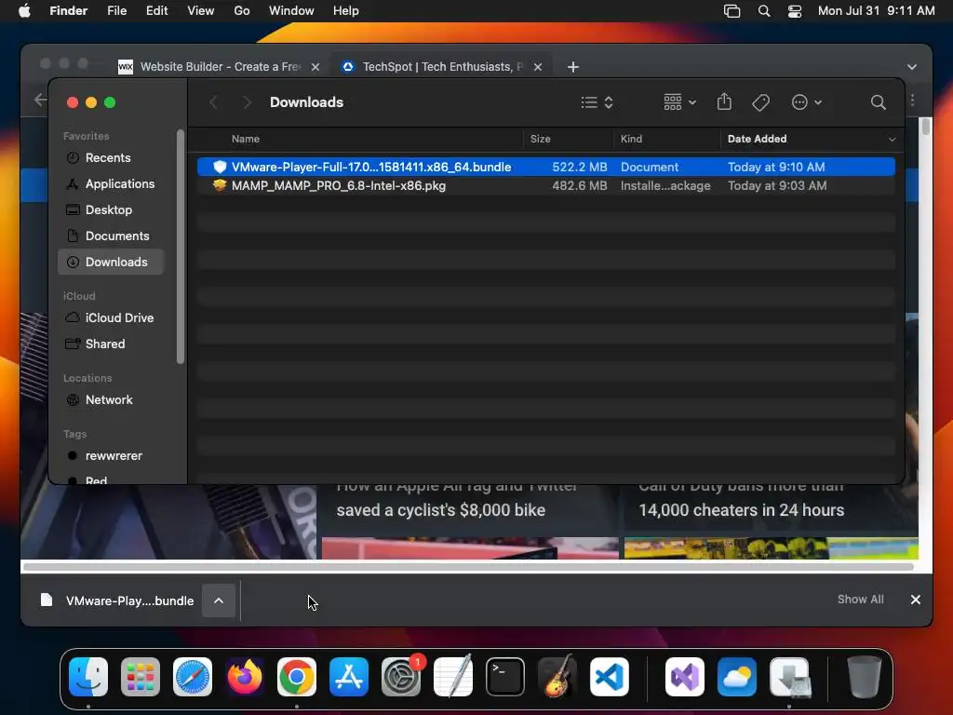Open the More actions ellipsis menu
953x715 pixels.
[x=807, y=102]
